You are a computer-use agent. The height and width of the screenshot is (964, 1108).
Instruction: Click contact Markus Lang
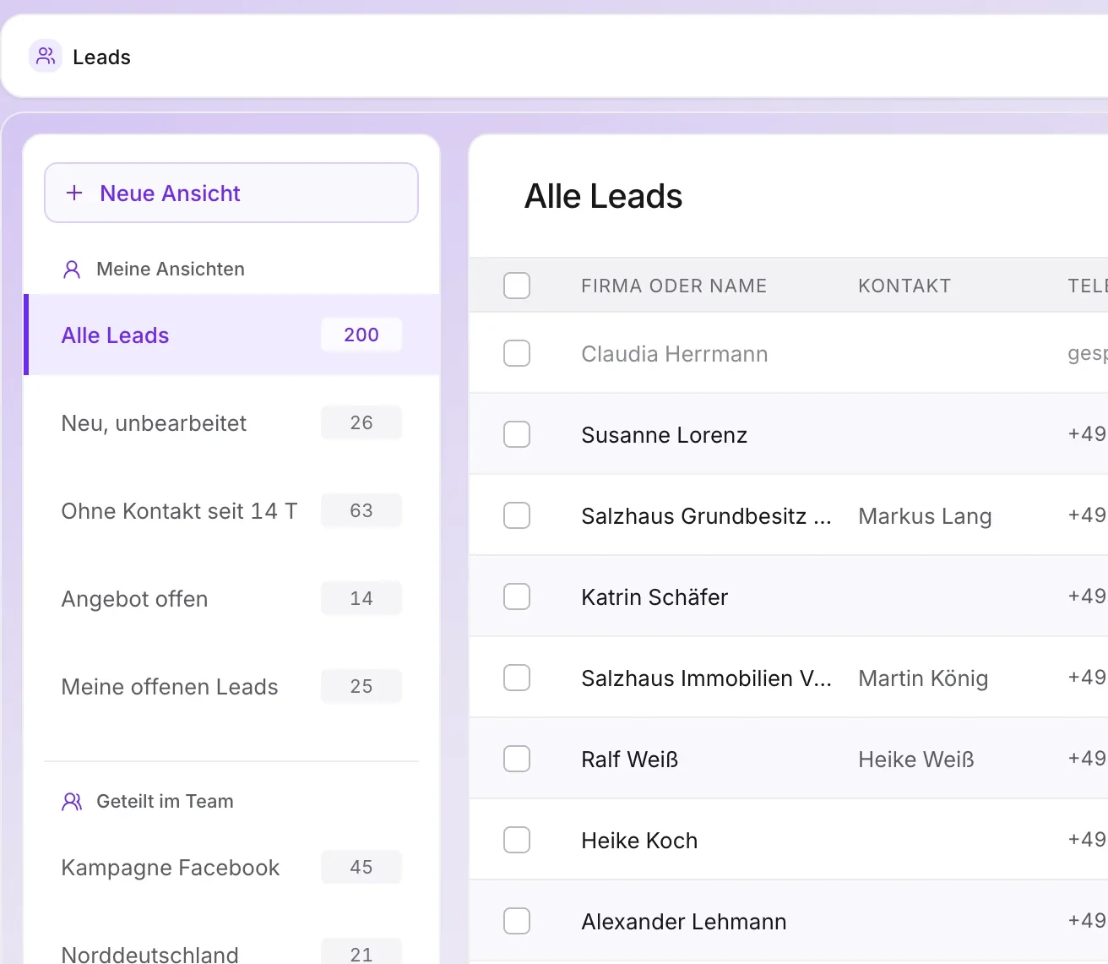925,515
